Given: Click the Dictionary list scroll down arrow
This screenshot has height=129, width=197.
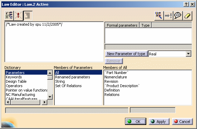Looking at the screenshot, I should pos(50,97).
